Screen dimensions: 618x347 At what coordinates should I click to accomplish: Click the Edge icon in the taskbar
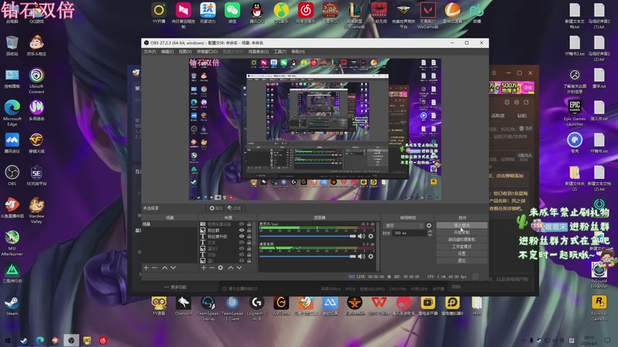pyautogui.click(x=40, y=340)
